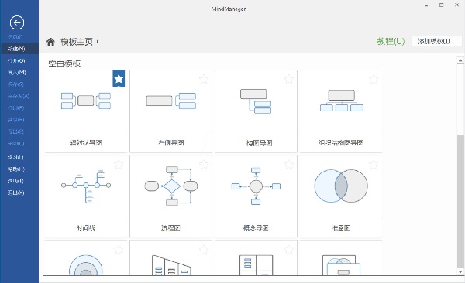Select the tree map template with stacked branches
Image resolution: width=465 pixels, height=283 pixels.
(x=256, y=101)
